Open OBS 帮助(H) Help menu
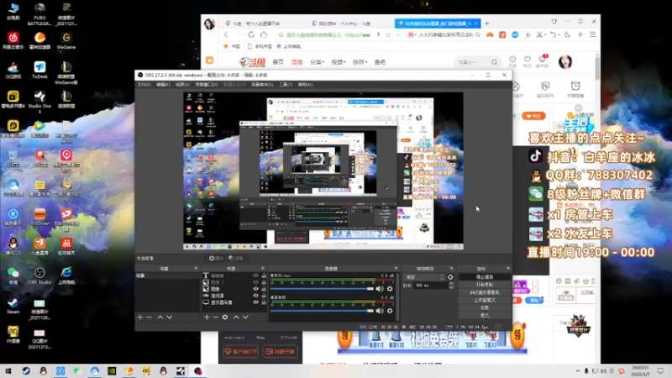 (x=305, y=85)
